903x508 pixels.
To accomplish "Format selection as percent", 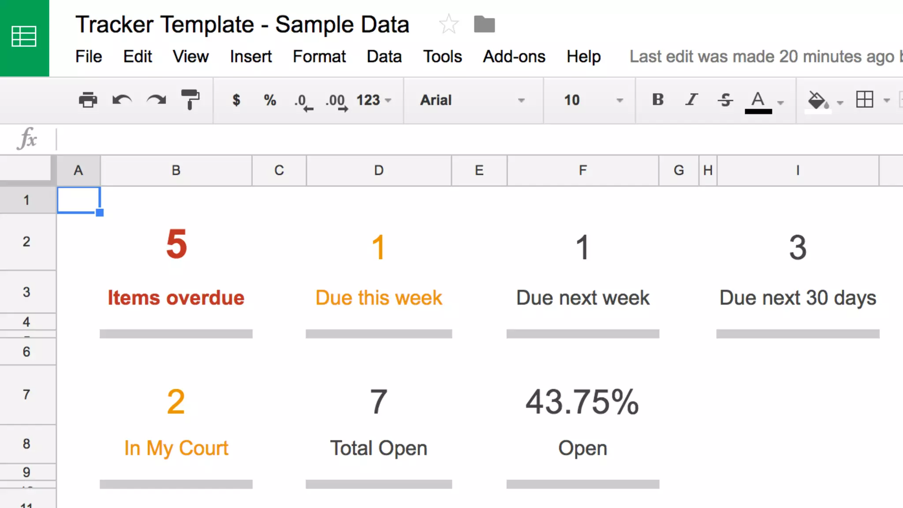I will (270, 100).
